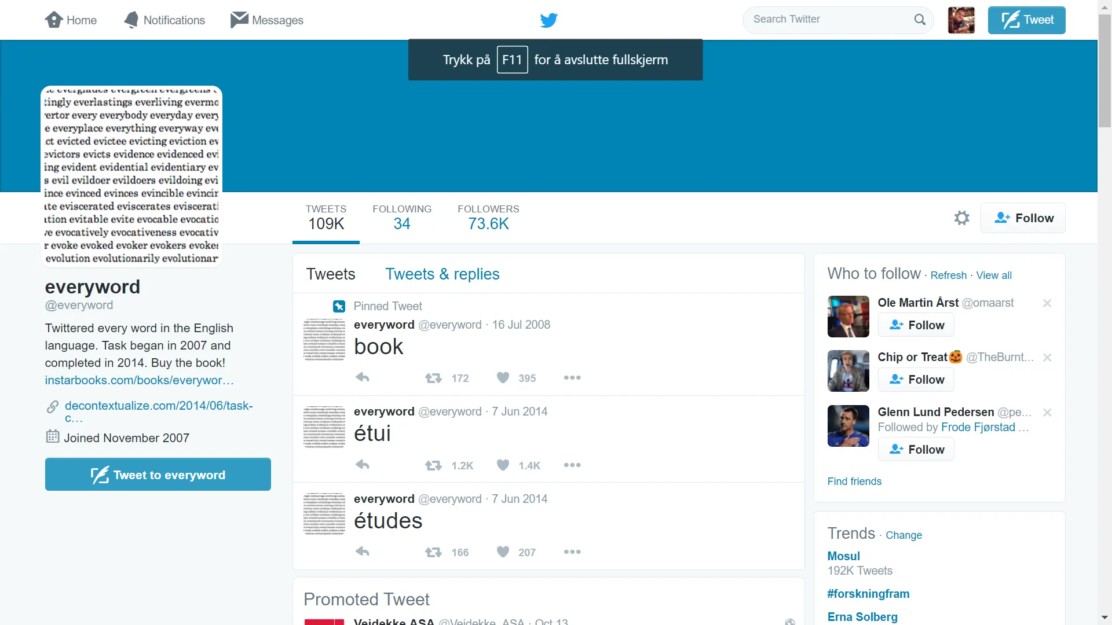Retweet the 'étui' tweet
The image size is (1112, 625).
click(433, 465)
